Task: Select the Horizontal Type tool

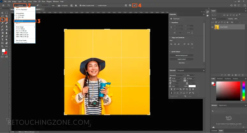Action: [2, 40]
